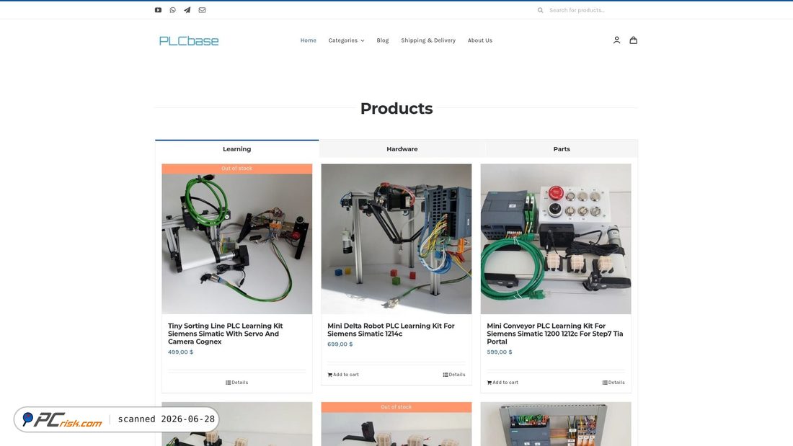Click the 699,00 $ price text
Viewport: 793px width, 446px height.
[340, 344]
